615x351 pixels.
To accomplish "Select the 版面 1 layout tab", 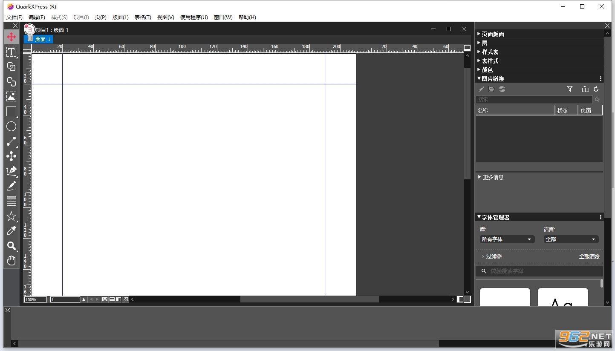I will tap(39, 39).
